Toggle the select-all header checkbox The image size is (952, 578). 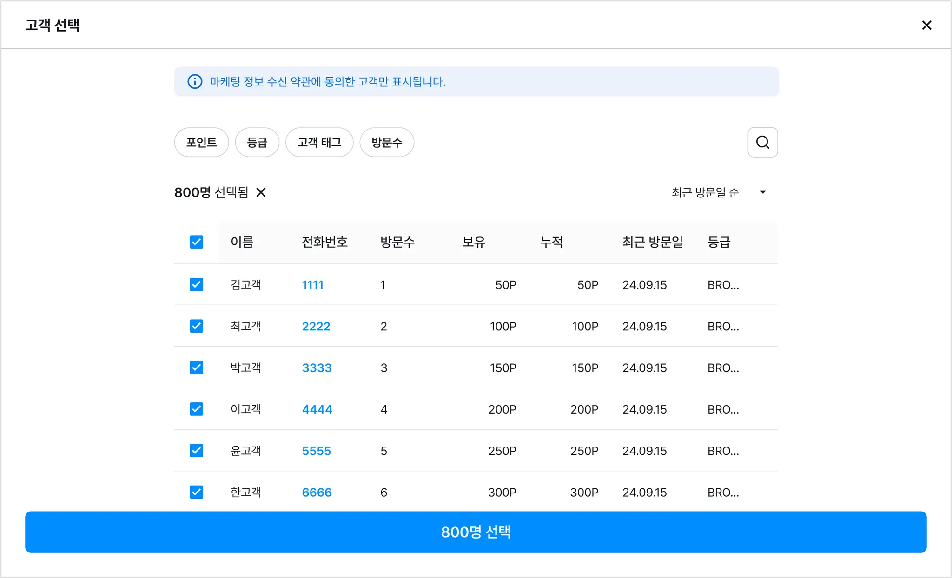pyautogui.click(x=196, y=242)
